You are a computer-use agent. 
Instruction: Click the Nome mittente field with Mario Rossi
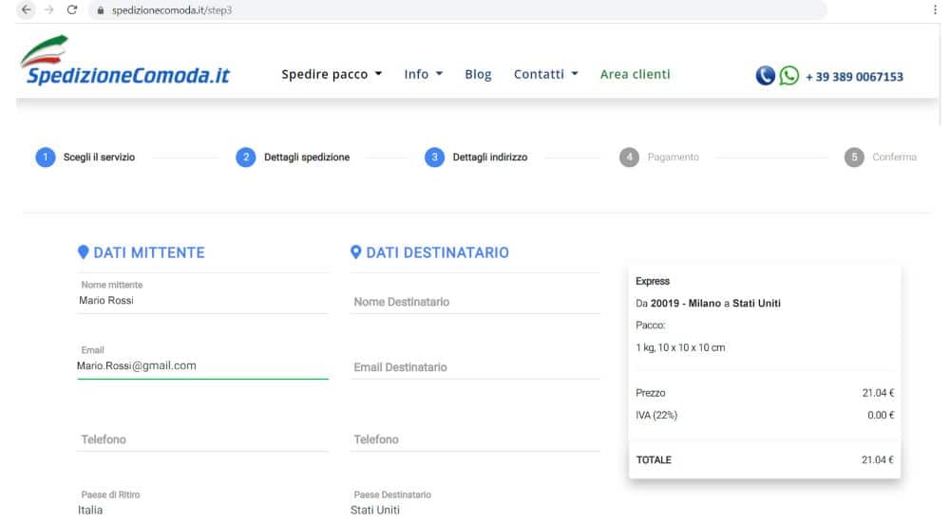click(202, 300)
